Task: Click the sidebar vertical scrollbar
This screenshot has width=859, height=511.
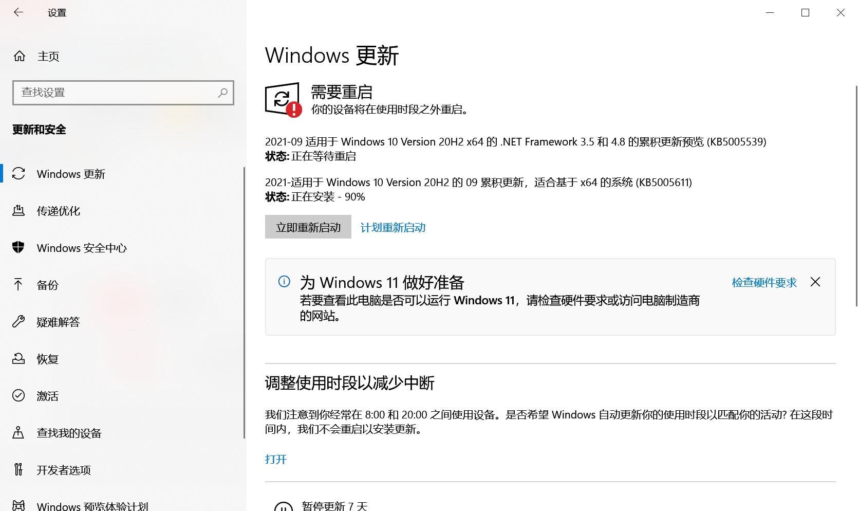Action: pyautogui.click(x=244, y=302)
